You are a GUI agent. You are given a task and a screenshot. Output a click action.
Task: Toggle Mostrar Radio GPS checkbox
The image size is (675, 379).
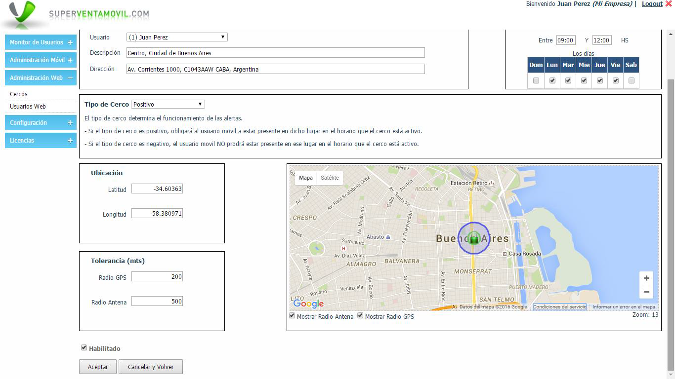click(x=360, y=316)
